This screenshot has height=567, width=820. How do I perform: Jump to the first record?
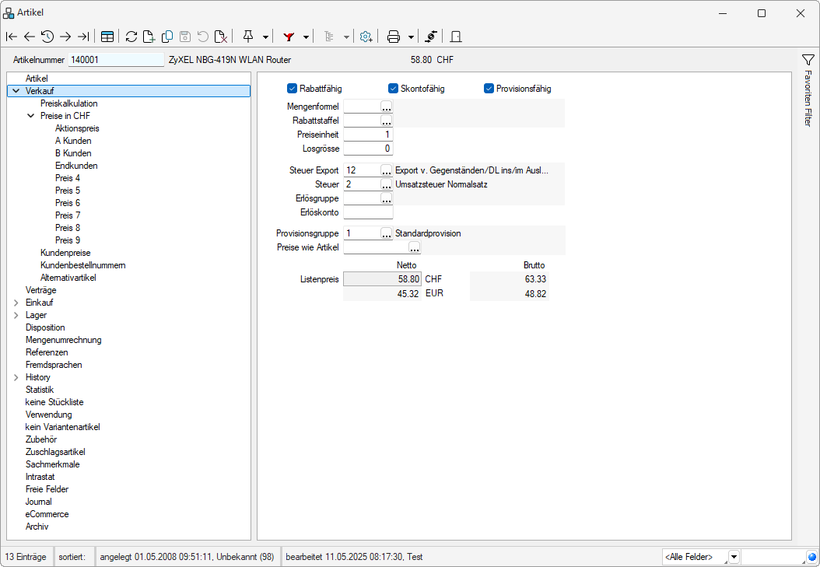[11, 37]
